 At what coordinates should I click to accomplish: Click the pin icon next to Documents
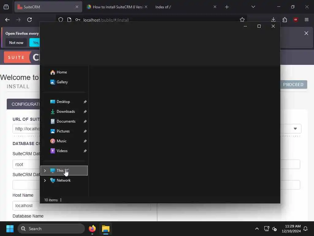tap(85, 121)
